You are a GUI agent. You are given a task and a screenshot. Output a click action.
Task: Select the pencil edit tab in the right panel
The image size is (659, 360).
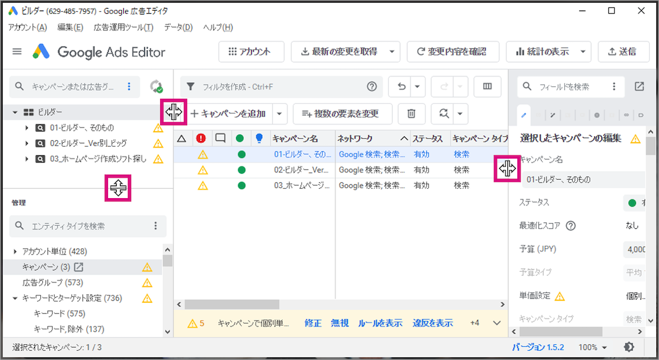click(524, 115)
